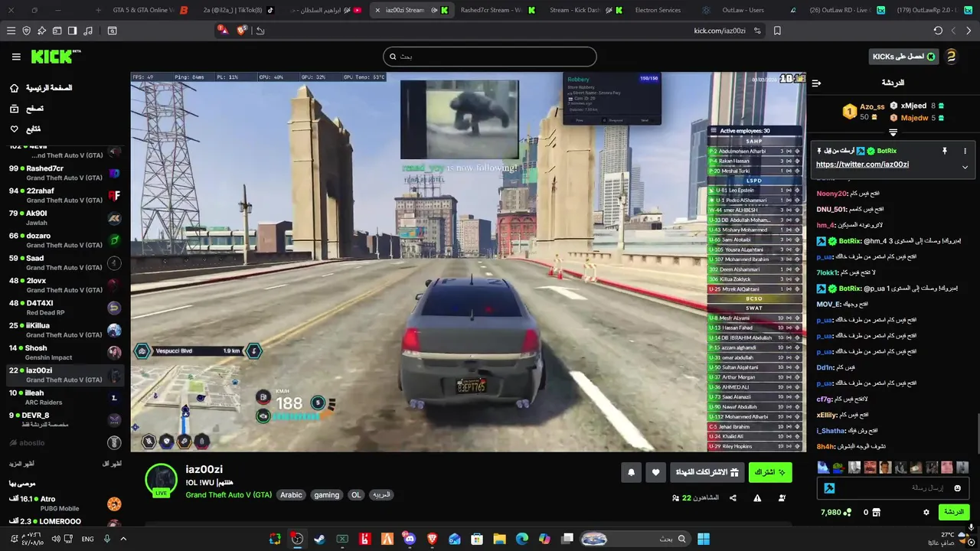The image size is (980, 551).
Task: Open dozaro channel in sidebar
Action: 64,240
